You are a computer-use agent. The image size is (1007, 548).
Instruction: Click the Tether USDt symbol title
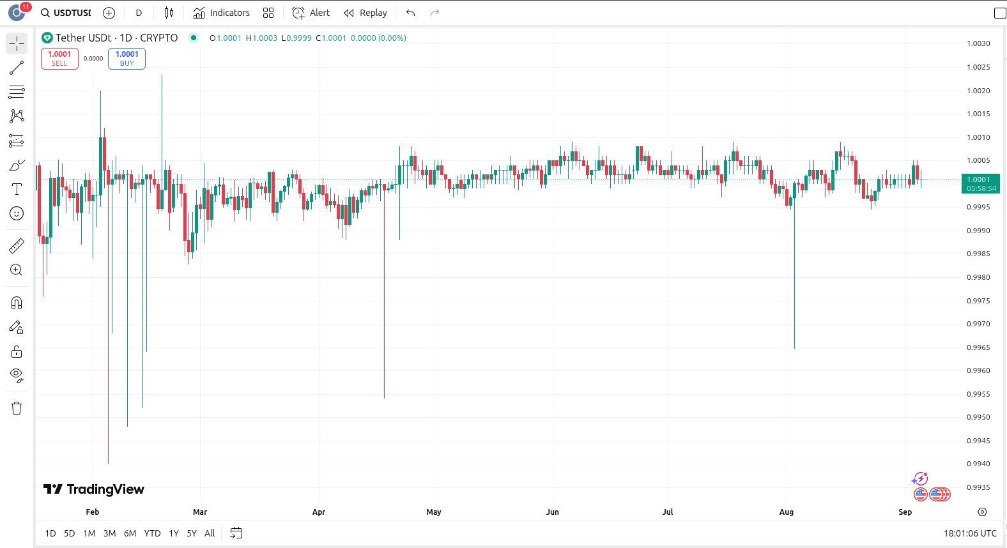[116, 38]
